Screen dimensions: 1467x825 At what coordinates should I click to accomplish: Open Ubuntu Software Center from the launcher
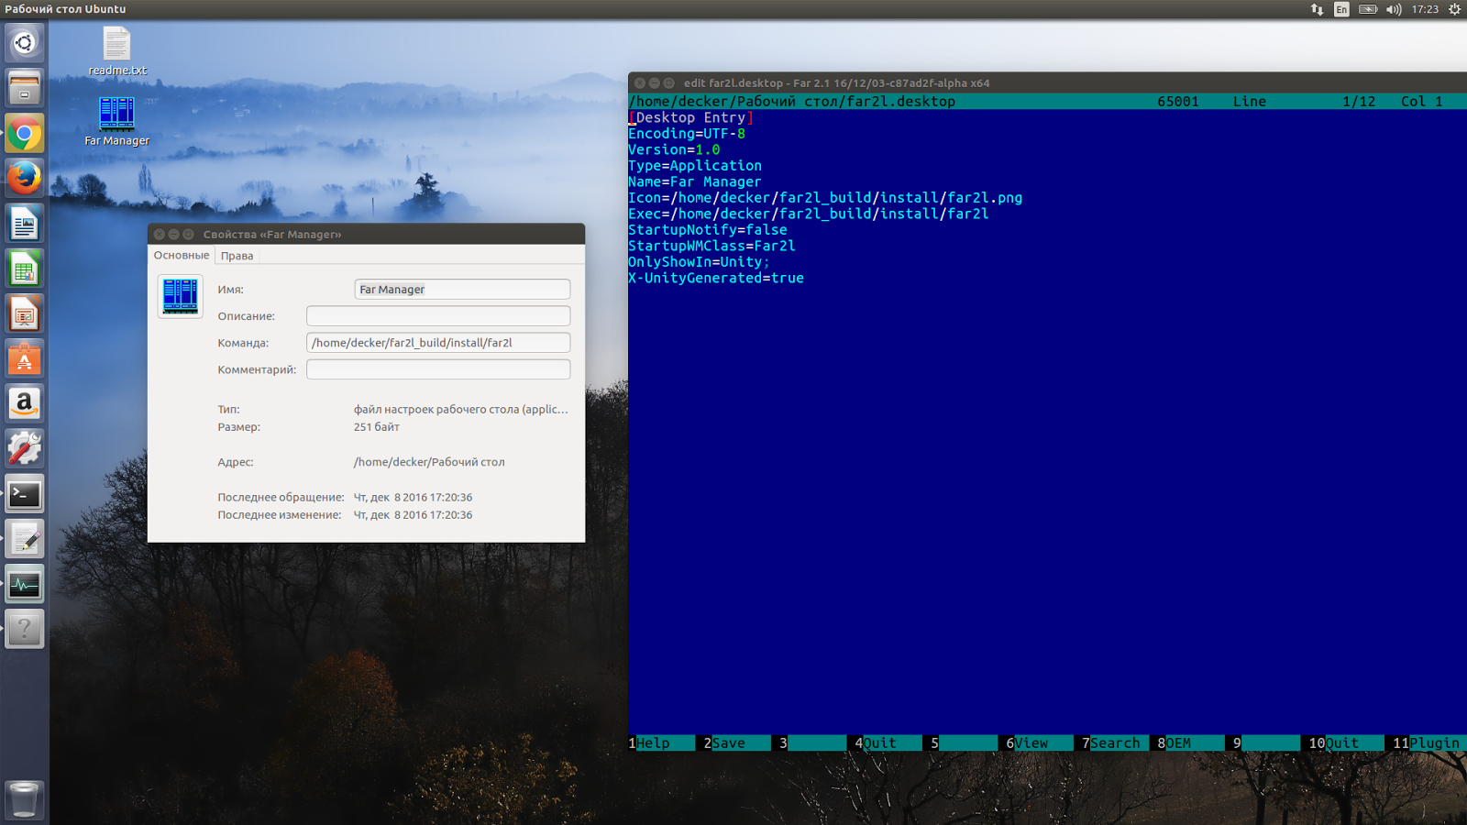pyautogui.click(x=25, y=358)
